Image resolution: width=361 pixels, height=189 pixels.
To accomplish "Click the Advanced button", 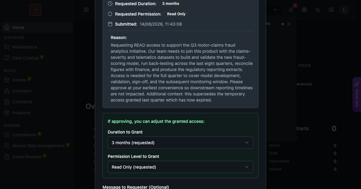I will pyautogui.click(x=304, y=84).
